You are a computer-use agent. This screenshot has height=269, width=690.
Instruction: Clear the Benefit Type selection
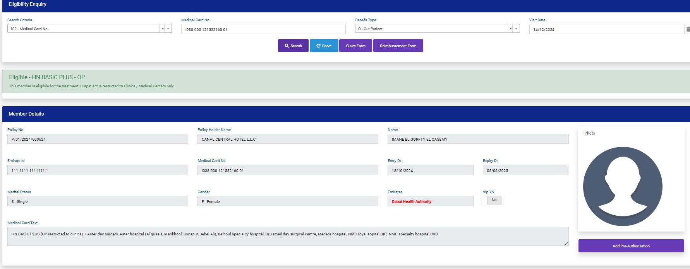(x=510, y=29)
